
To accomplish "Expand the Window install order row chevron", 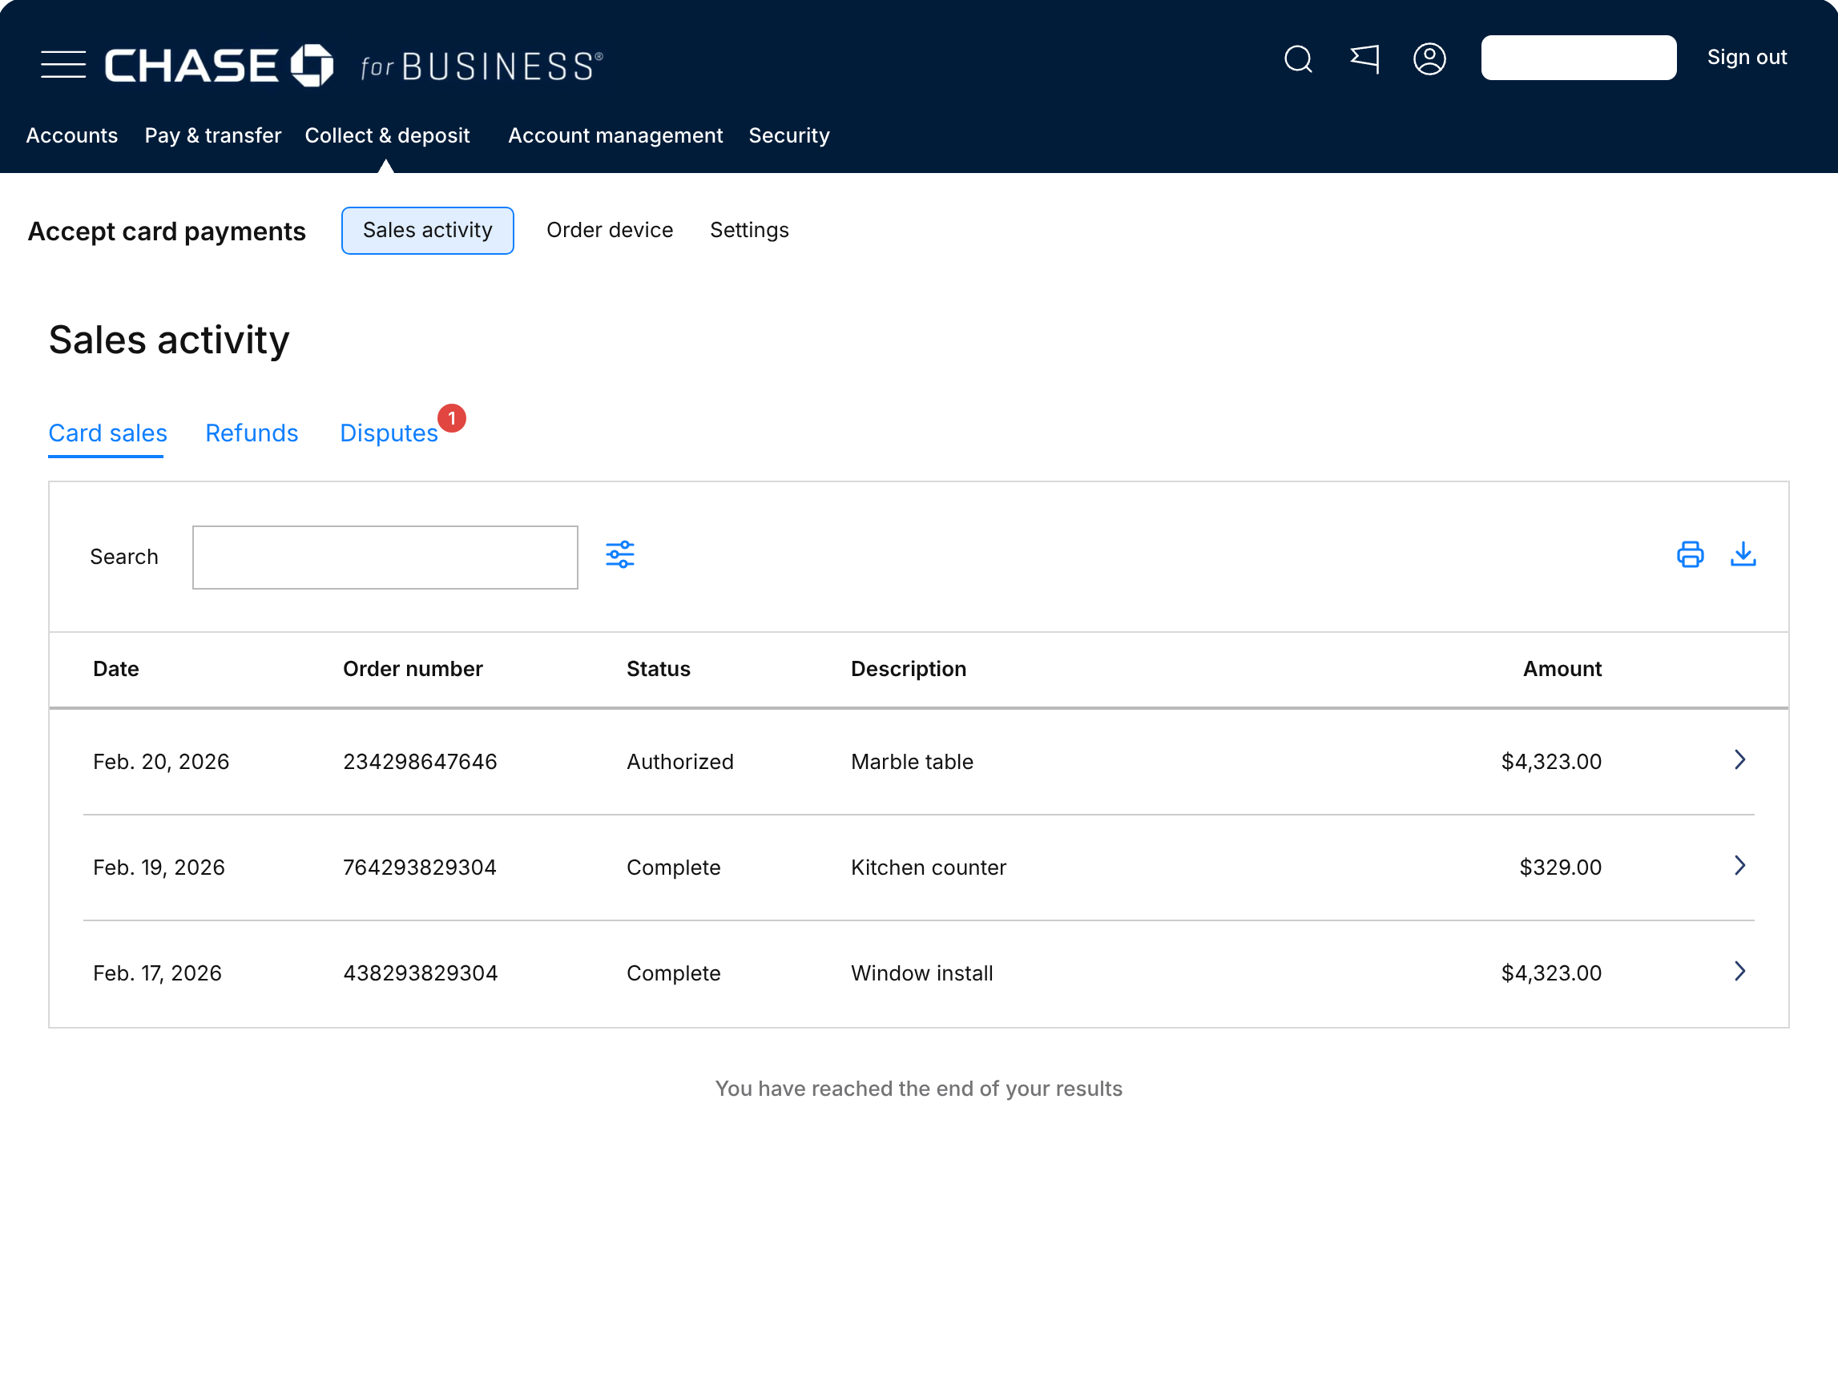I will tap(1740, 971).
